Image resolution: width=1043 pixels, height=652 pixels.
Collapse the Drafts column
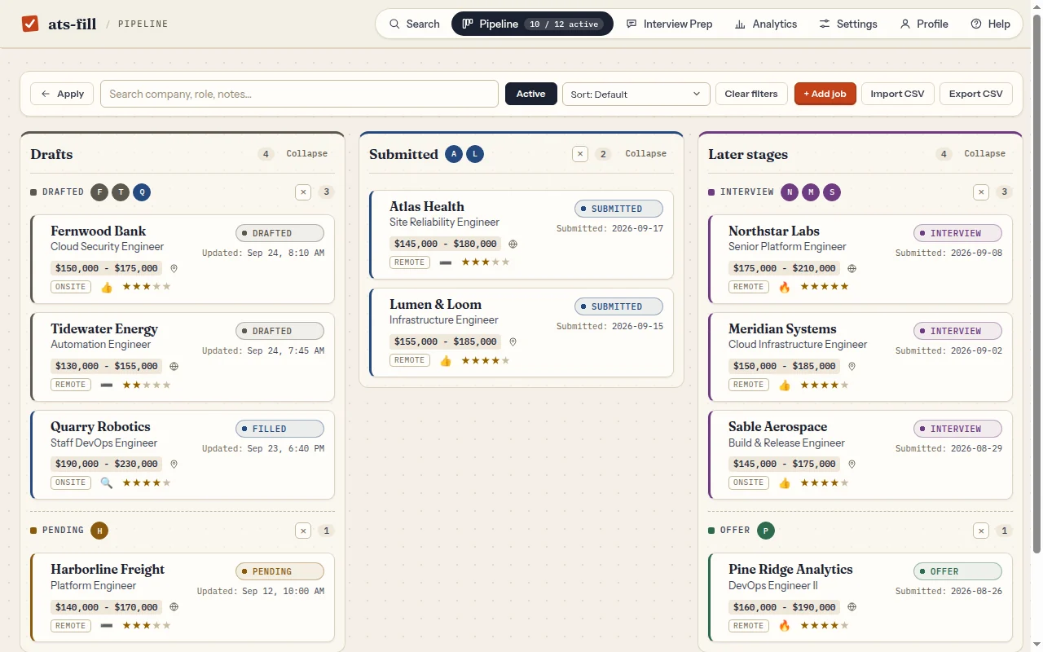307,154
